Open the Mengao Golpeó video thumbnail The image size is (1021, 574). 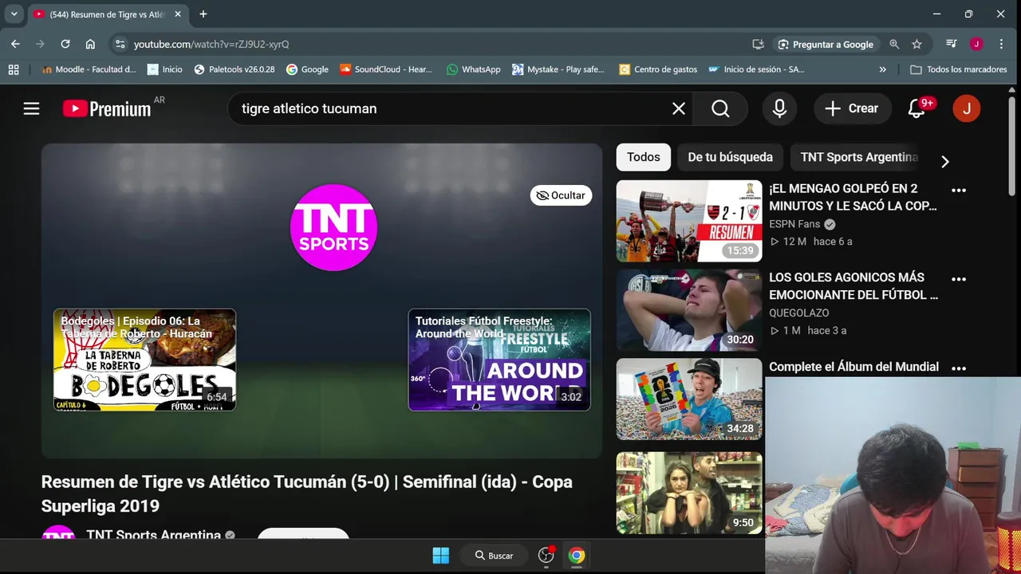(x=689, y=221)
